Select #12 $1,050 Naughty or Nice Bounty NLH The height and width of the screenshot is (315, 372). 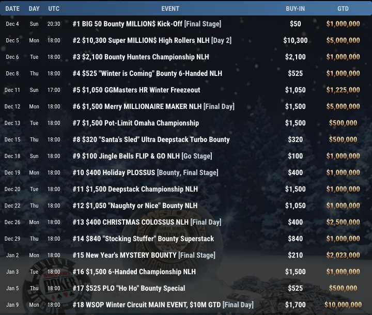(x=135, y=206)
